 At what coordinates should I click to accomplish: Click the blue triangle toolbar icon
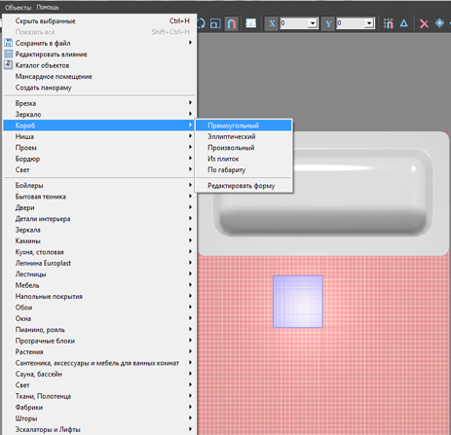pos(404,23)
